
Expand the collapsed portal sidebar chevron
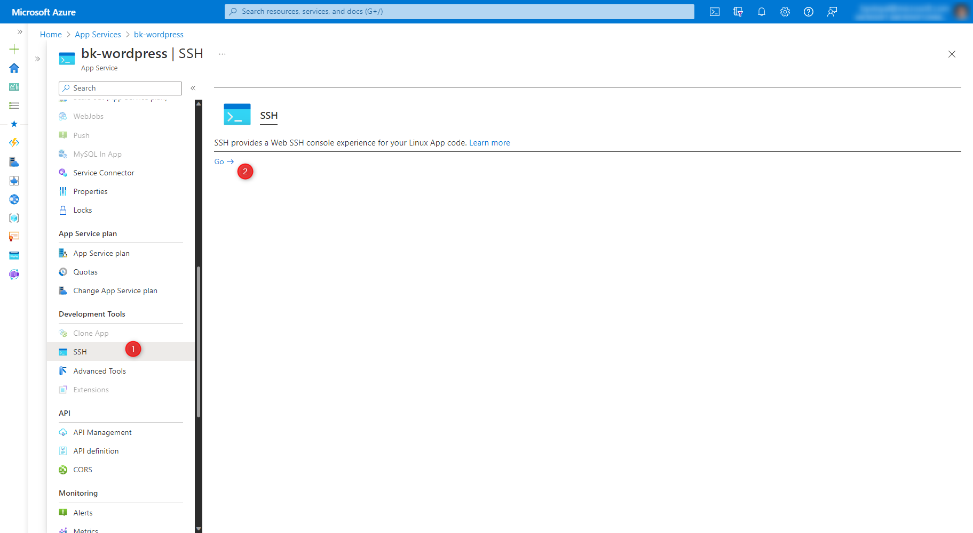coord(19,31)
